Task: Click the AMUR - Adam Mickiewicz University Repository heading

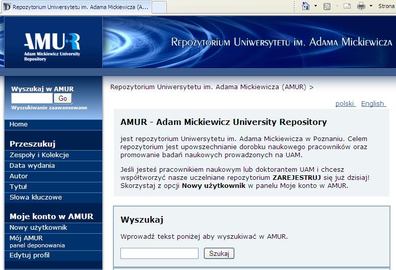Action: pos(224,122)
